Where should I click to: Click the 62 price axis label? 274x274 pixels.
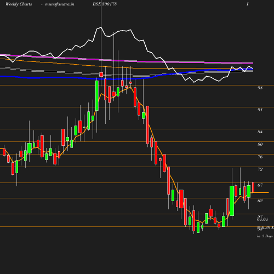click(x=260, y=201)
